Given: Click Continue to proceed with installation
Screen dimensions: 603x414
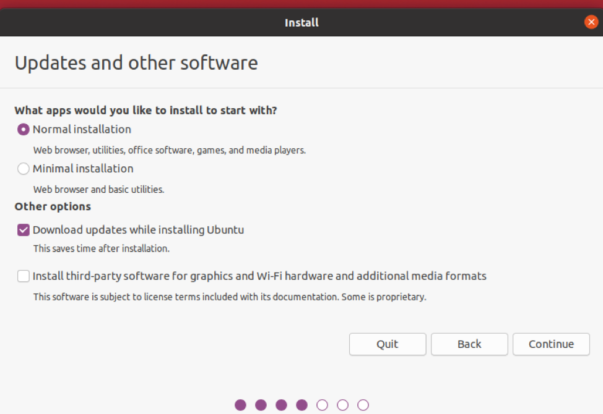Looking at the screenshot, I should (551, 344).
